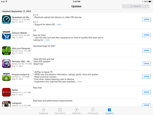153x115 pixels.
Task: Tap the Netflix app title
Action: pos(15,90)
